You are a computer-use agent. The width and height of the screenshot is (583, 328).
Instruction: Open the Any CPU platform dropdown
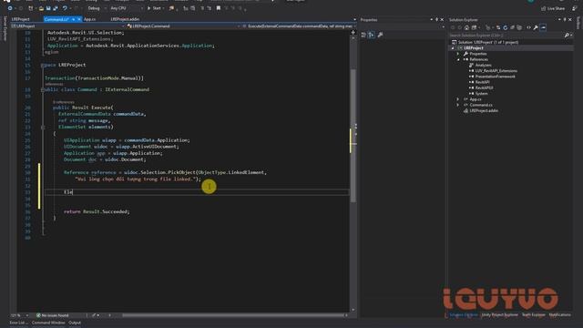pyautogui.click(x=126, y=8)
